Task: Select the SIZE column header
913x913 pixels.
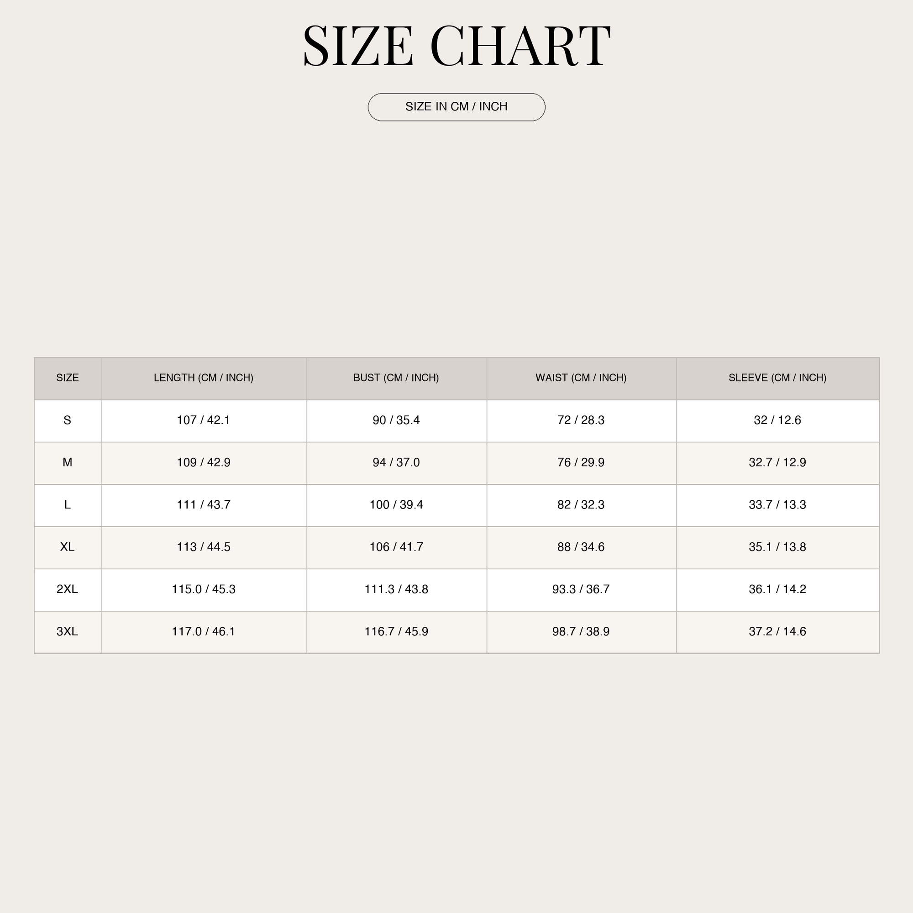Action: 68,378
